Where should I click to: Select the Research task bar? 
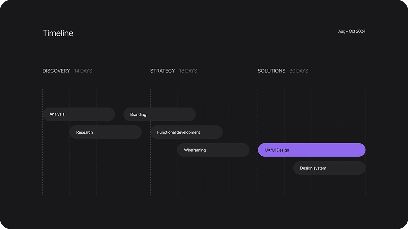[x=105, y=132]
